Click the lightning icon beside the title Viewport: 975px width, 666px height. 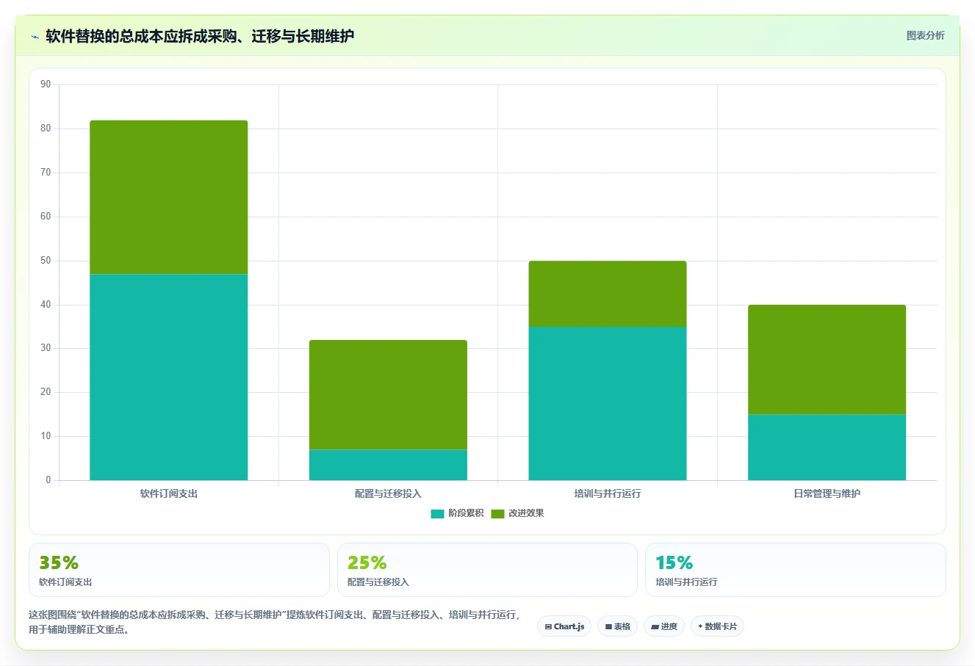point(35,37)
